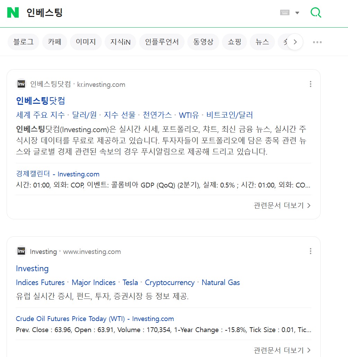This screenshot has width=348, height=357.
Task: Open kebab menu of 인베스팅닷컴 result
Action: tap(310, 84)
